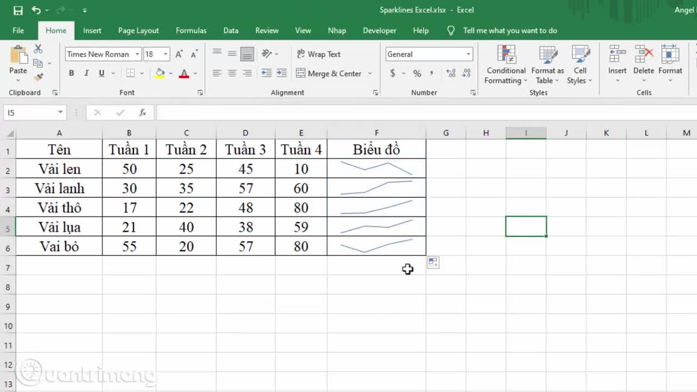Apply the accounting dollar format
This screenshot has height=392, width=697.
point(393,73)
